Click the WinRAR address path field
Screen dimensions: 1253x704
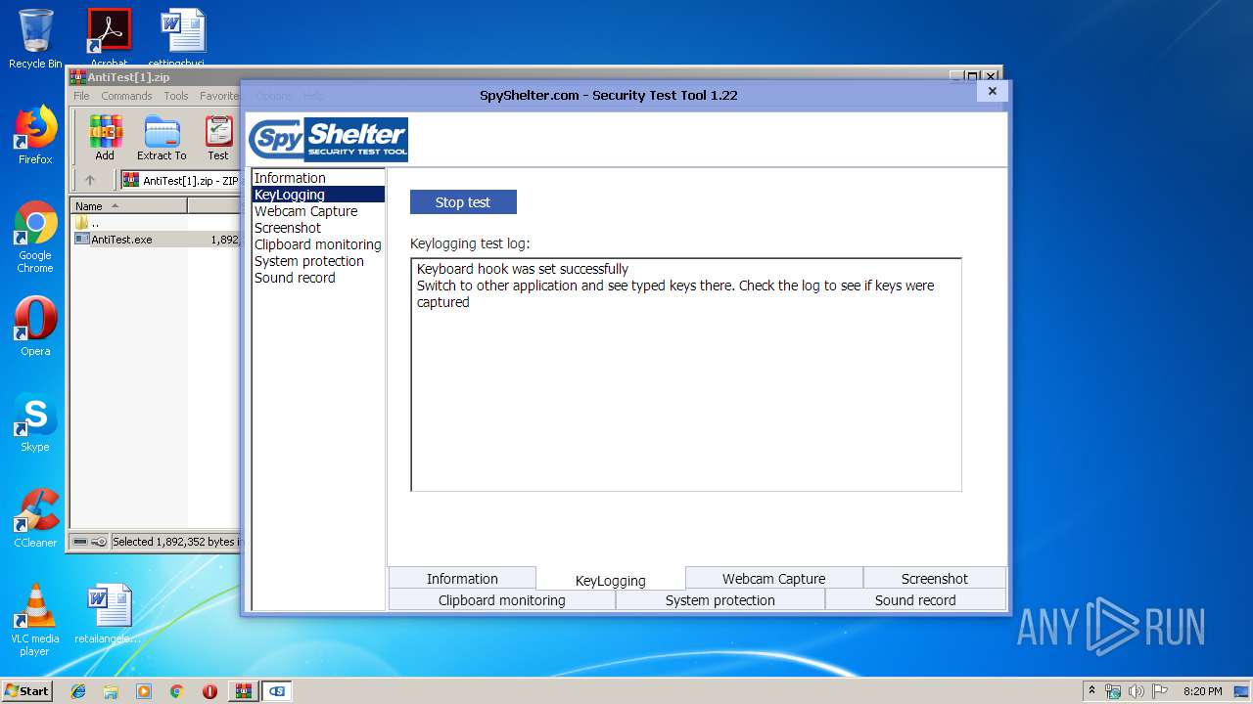(x=181, y=180)
